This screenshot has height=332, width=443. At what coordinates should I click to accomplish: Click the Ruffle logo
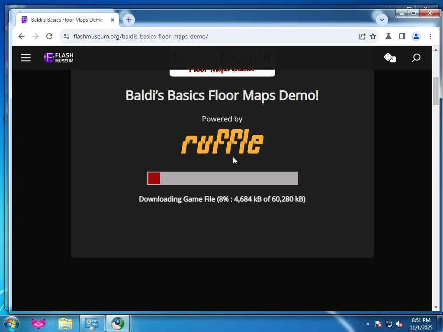click(x=222, y=141)
